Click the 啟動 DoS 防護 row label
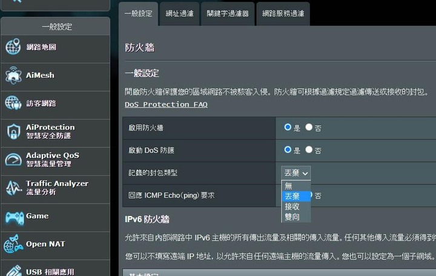 pos(151,150)
